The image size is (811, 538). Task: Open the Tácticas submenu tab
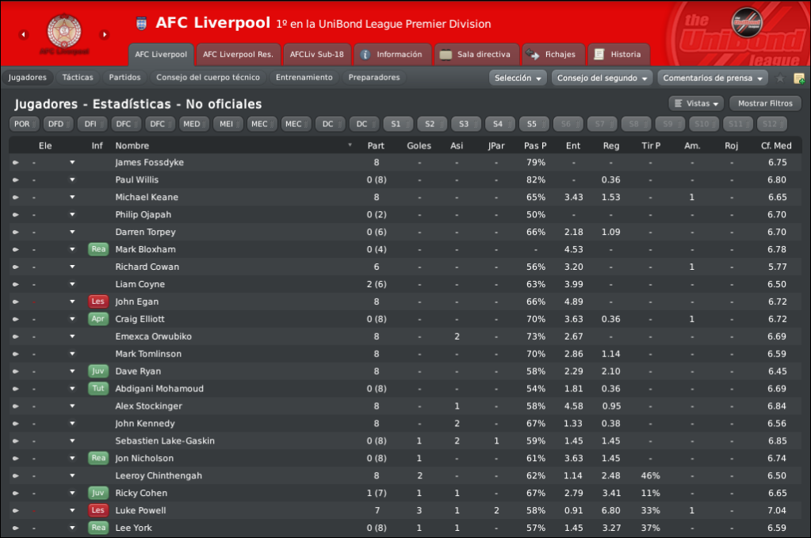pos(78,78)
